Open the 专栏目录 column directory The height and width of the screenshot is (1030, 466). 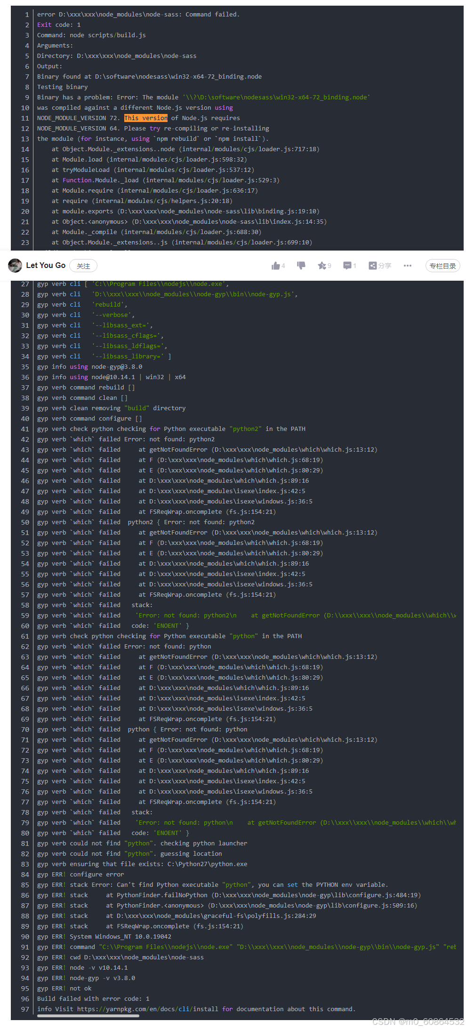click(x=442, y=266)
